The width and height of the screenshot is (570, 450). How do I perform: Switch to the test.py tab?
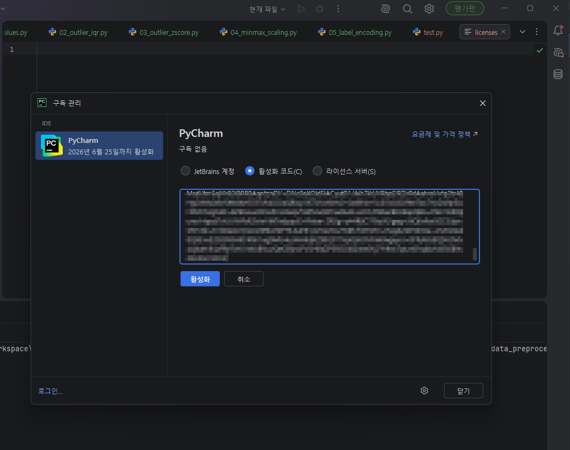click(x=428, y=32)
